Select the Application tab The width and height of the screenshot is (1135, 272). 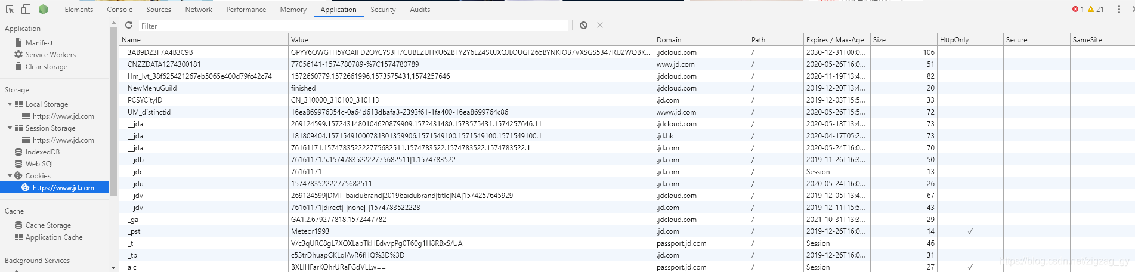(338, 10)
